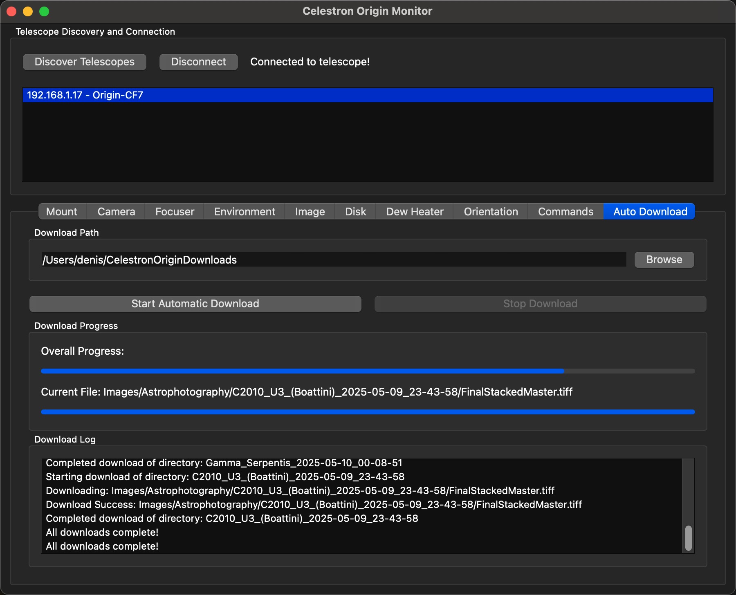Click the 'Starting download of directory' log line
Image resolution: width=736 pixels, height=595 pixels.
pos(225,477)
